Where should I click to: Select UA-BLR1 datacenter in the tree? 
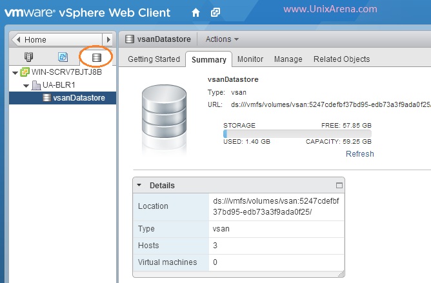click(x=59, y=85)
